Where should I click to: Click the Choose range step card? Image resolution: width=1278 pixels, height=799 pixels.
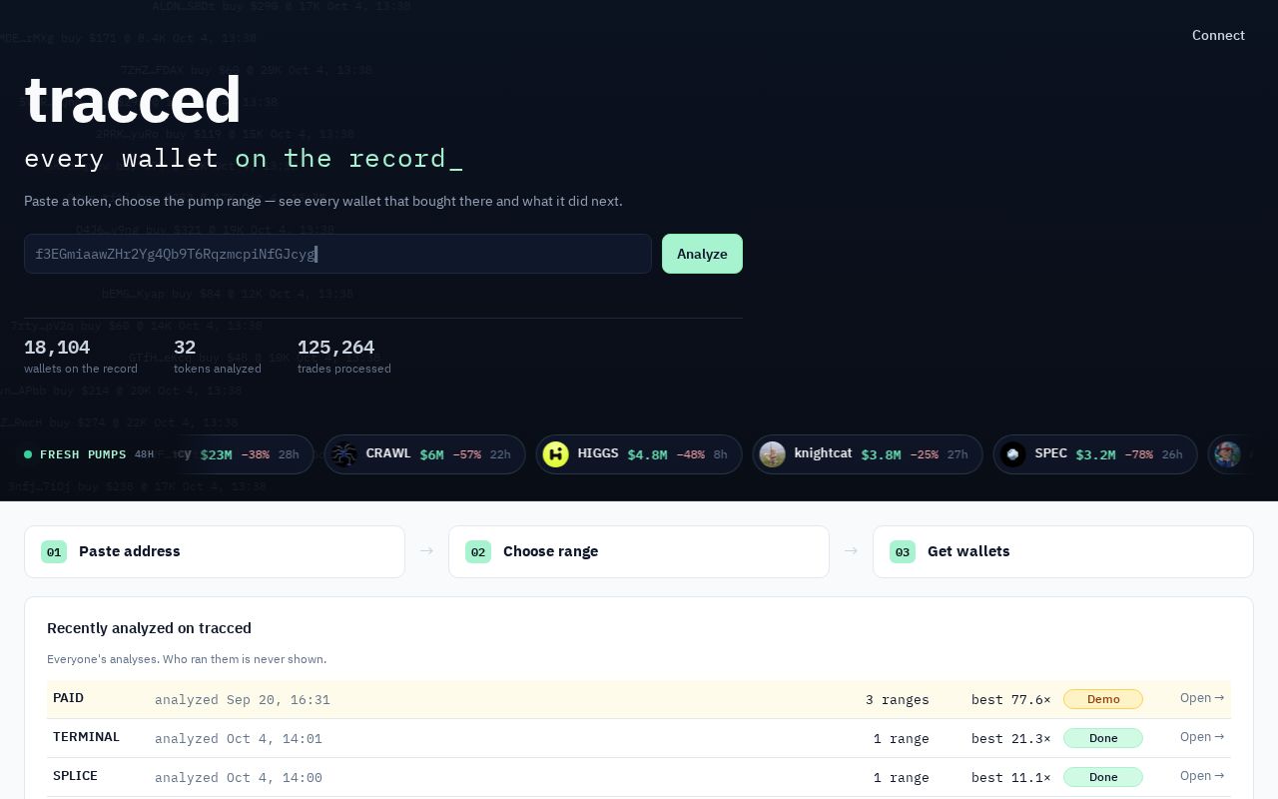(x=639, y=551)
